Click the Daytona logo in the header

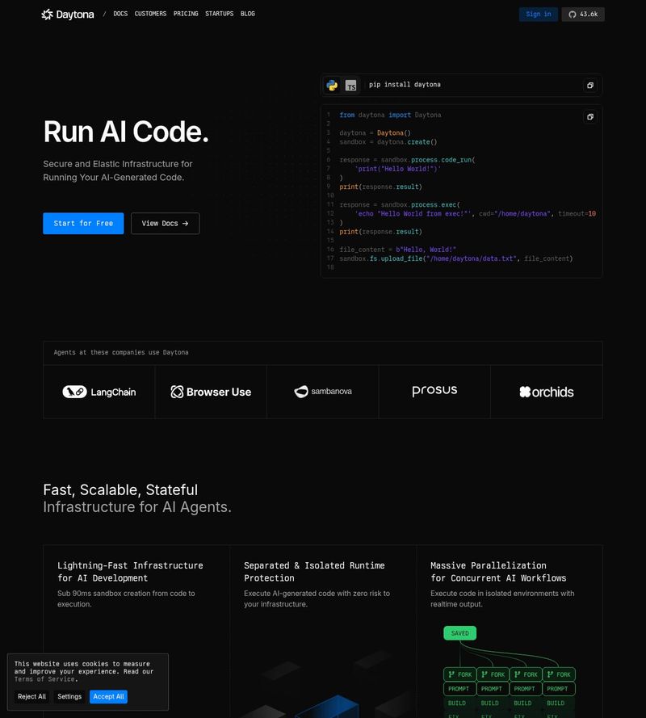tap(68, 14)
